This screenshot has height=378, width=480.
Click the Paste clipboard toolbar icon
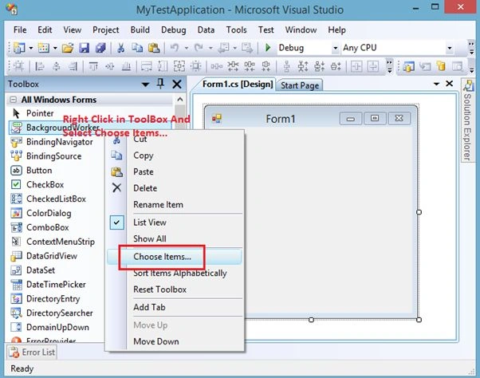tap(154, 48)
